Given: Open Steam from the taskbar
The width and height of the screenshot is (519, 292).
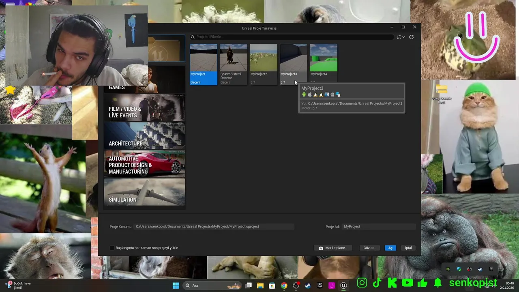Looking at the screenshot, I should click(x=308, y=286).
